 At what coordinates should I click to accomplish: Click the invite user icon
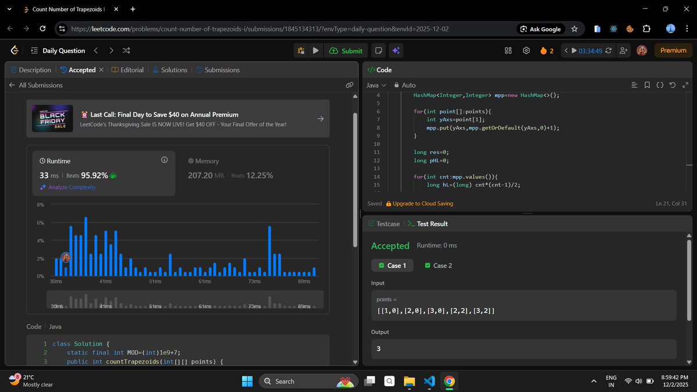pyautogui.click(x=624, y=51)
